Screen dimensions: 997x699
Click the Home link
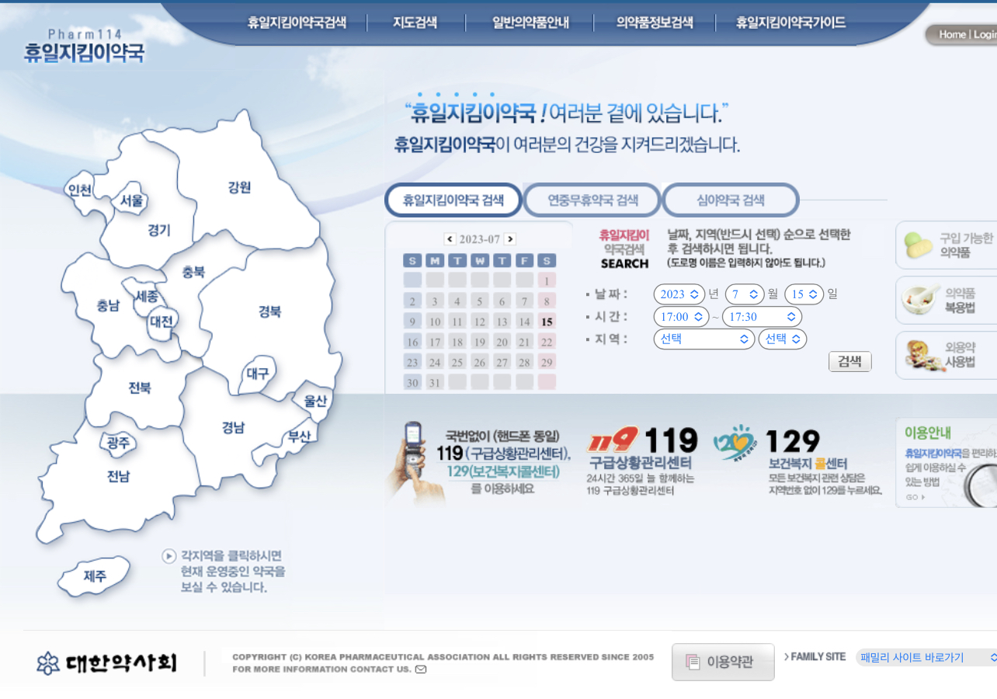952,34
